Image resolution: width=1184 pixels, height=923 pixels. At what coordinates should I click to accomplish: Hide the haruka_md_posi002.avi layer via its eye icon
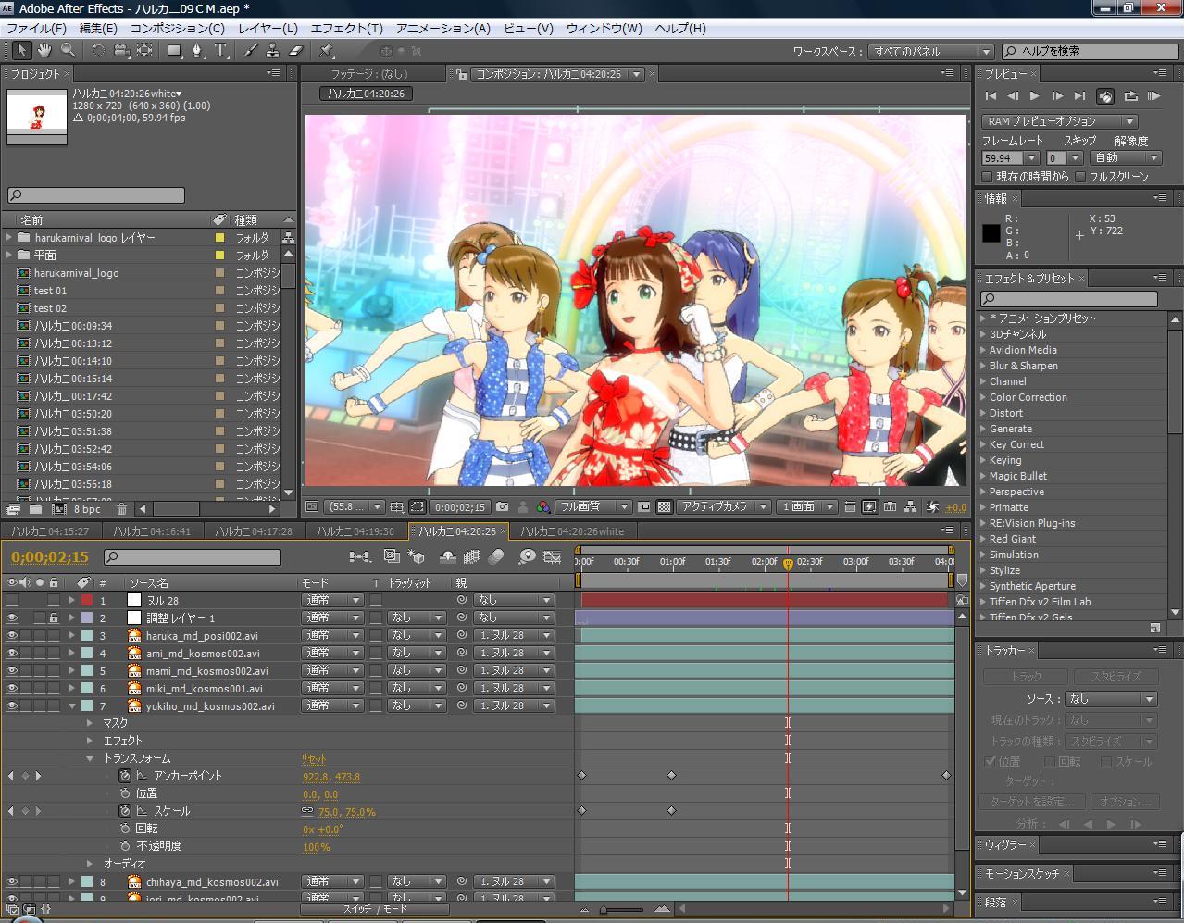pyautogui.click(x=12, y=636)
